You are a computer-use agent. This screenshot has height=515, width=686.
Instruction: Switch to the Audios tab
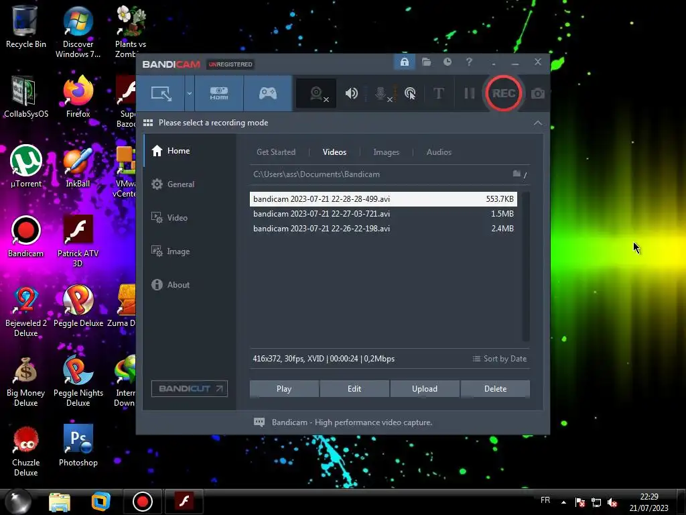pos(439,152)
